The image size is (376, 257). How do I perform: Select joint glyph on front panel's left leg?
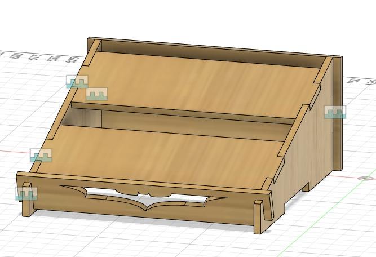click(x=26, y=193)
